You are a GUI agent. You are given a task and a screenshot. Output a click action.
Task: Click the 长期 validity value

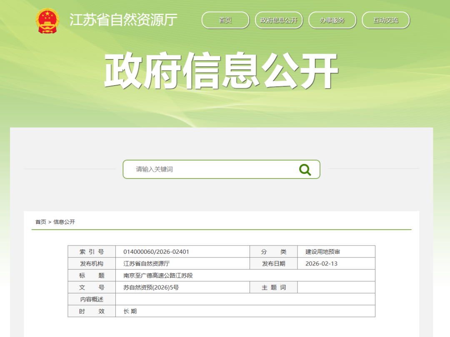click(x=130, y=311)
